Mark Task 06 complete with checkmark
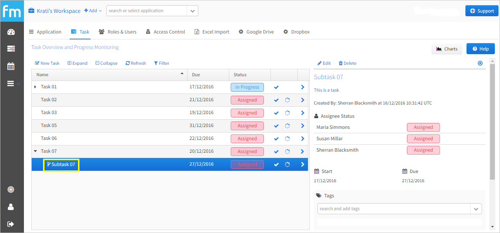This screenshot has width=500, height=233. point(276,139)
